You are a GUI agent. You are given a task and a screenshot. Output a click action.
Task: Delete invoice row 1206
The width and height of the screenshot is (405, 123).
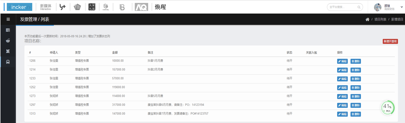coord(356,61)
